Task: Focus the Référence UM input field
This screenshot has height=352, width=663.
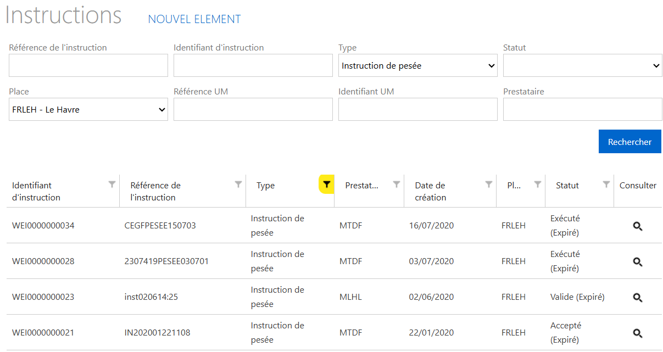Action: coord(253,109)
